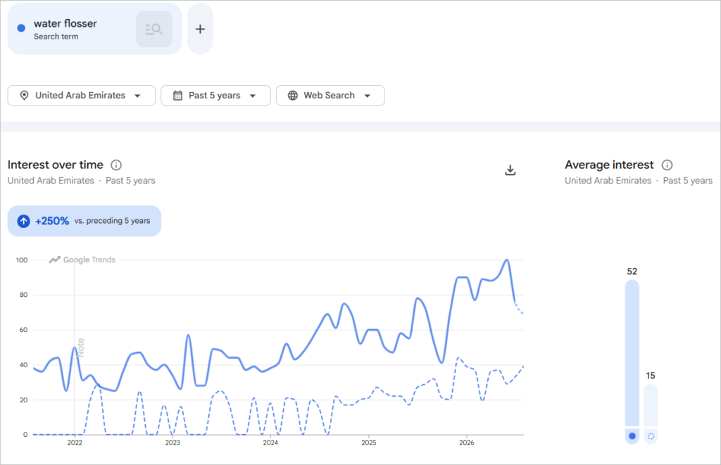Click the up arrow icon in the +250% badge

pyautogui.click(x=23, y=221)
